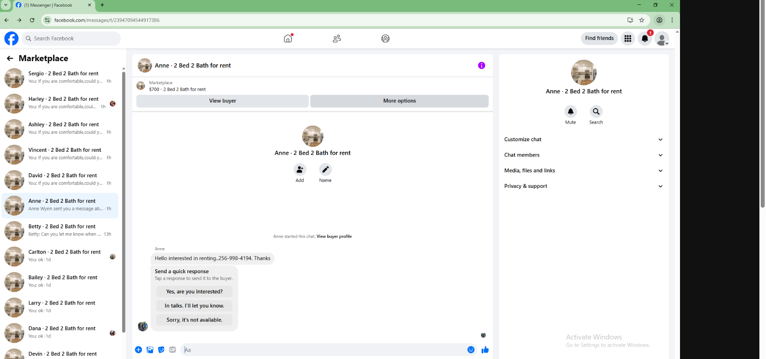View site information icon in address bar
Viewport: 766px width, 359px height.
click(47, 20)
